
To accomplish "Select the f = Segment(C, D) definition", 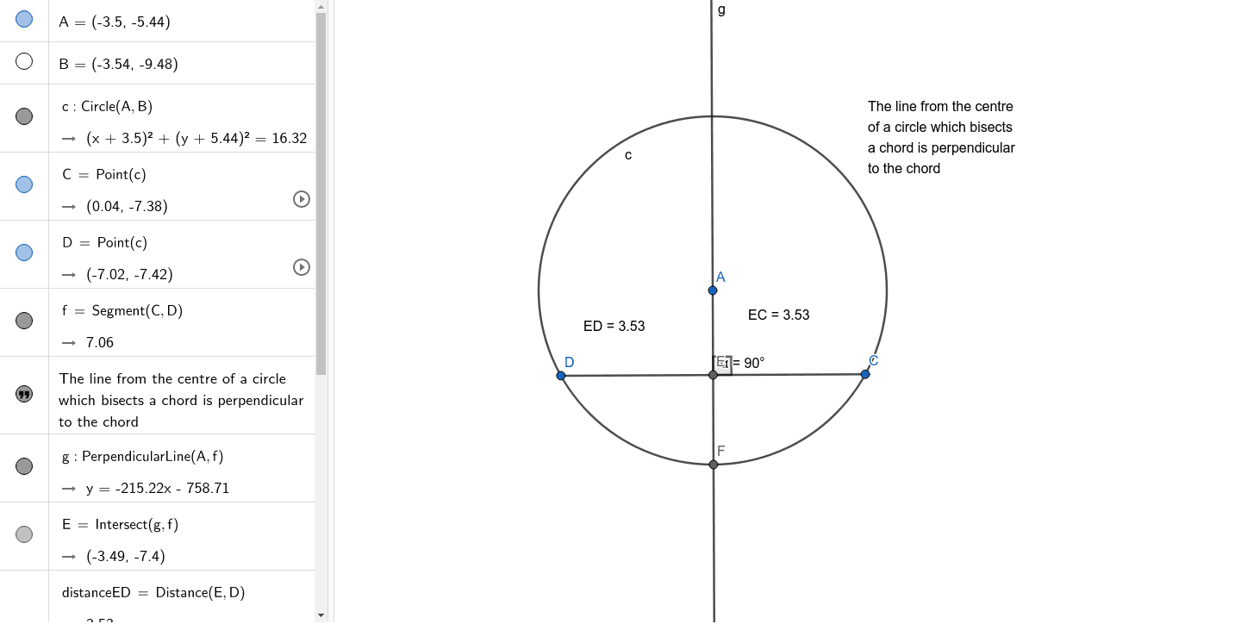I will coord(122,310).
